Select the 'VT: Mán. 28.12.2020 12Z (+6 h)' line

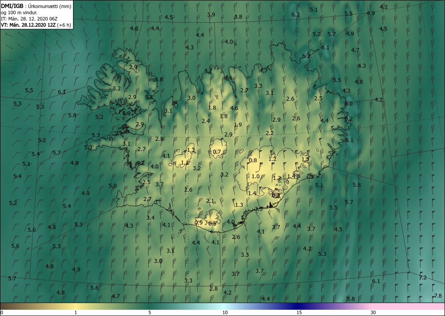[36, 25]
